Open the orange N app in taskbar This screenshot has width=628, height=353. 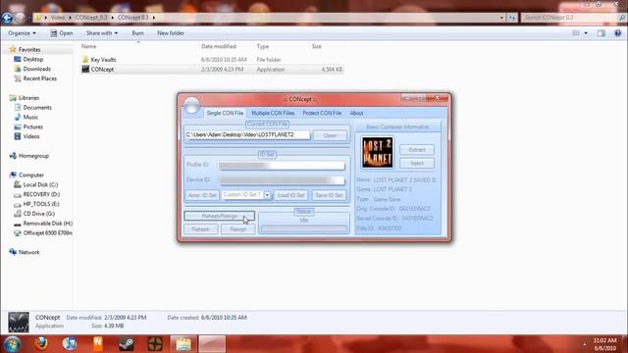click(x=98, y=344)
